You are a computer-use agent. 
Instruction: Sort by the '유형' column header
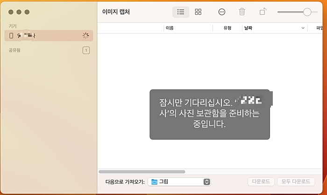227,28
